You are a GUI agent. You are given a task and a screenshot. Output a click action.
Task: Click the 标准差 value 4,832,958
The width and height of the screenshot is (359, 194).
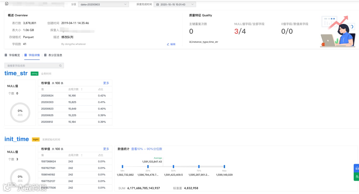[x=191, y=188]
